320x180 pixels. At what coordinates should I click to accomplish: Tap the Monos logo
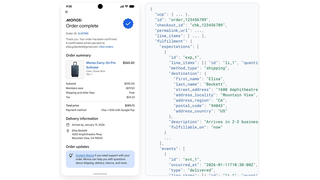pyautogui.click(x=74, y=20)
